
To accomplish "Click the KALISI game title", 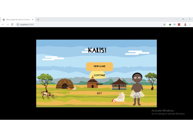I will coord(97,50).
